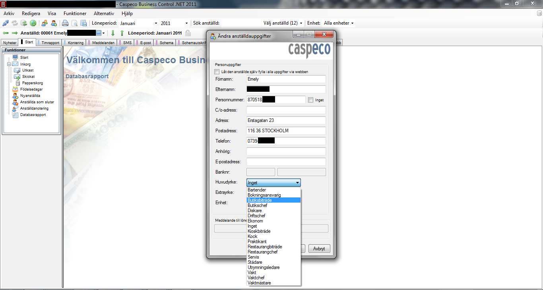Click the Adress field with Erstagatan 23
This screenshot has width=543, height=290.
286,120
